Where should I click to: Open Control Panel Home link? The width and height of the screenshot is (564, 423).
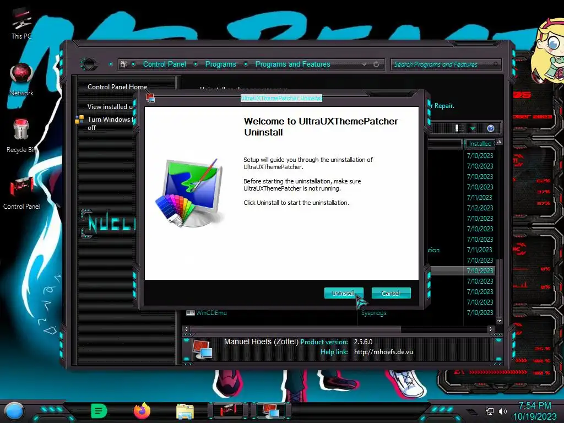pyautogui.click(x=117, y=86)
